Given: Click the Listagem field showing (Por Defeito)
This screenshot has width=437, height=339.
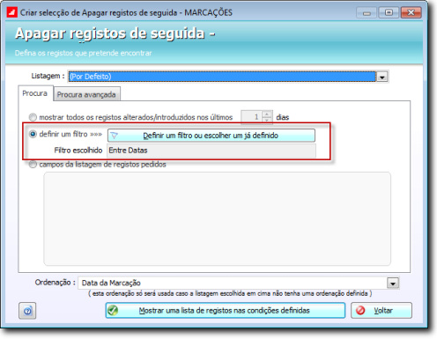Looking at the screenshot, I should click(222, 77).
